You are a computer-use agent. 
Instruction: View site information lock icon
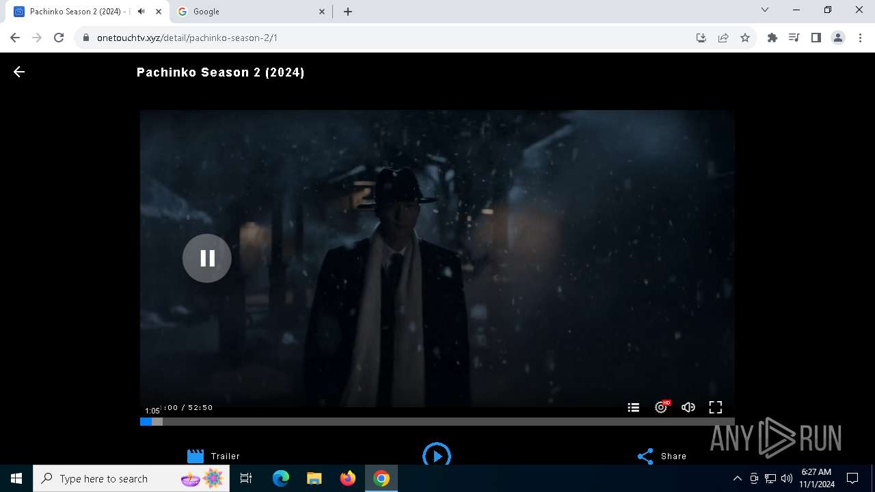pyautogui.click(x=86, y=38)
